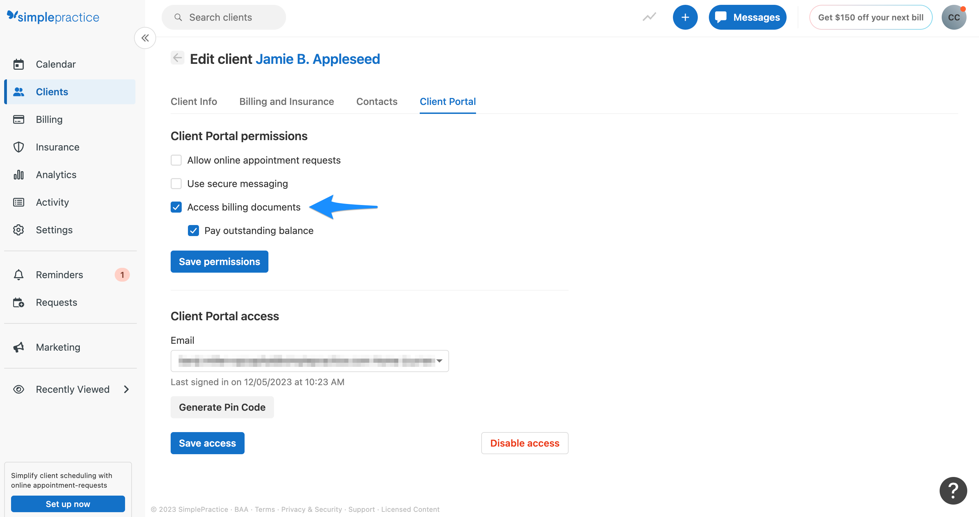This screenshot has width=979, height=517.
Task: Click Set up now button
Action: pos(68,504)
